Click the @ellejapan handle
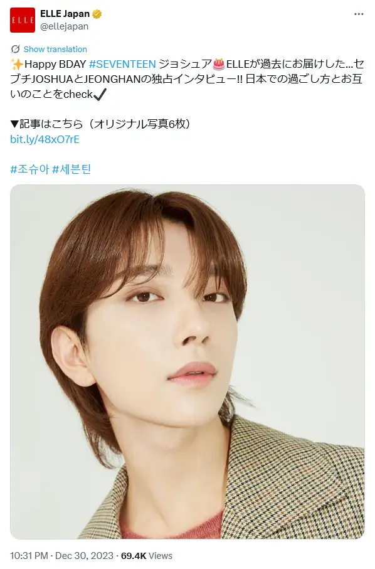 coord(64,26)
